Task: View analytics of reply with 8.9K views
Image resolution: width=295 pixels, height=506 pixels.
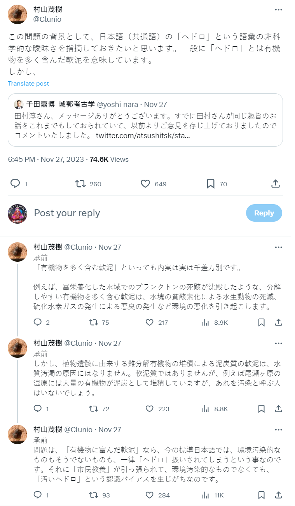Action: pos(206,322)
